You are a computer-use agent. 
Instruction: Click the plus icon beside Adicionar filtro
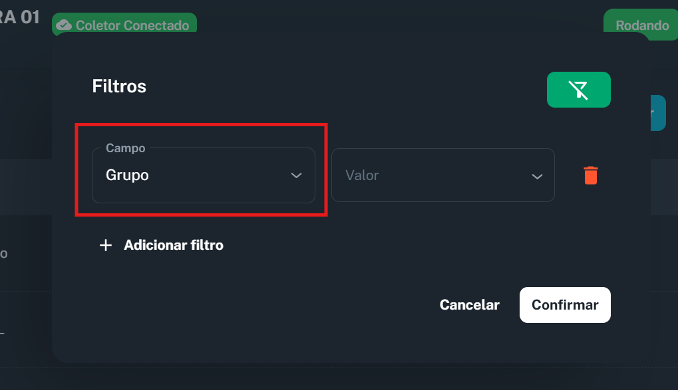pyautogui.click(x=105, y=244)
